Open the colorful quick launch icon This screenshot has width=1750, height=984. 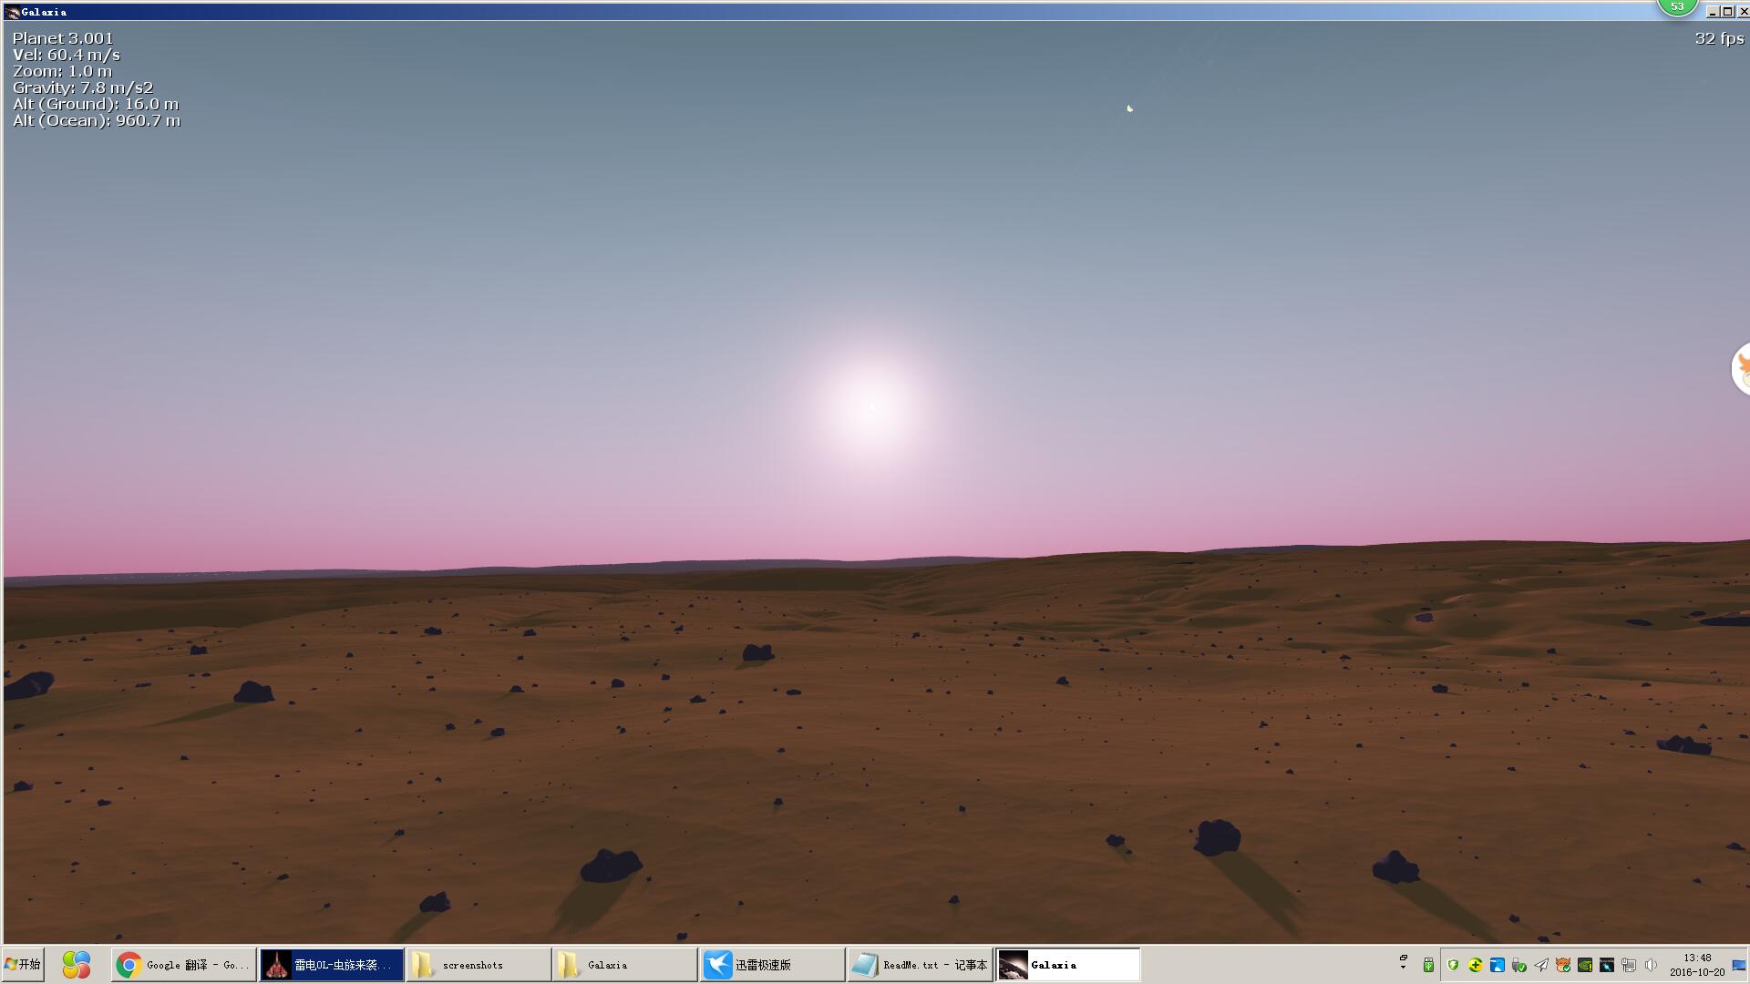(77, 964)
